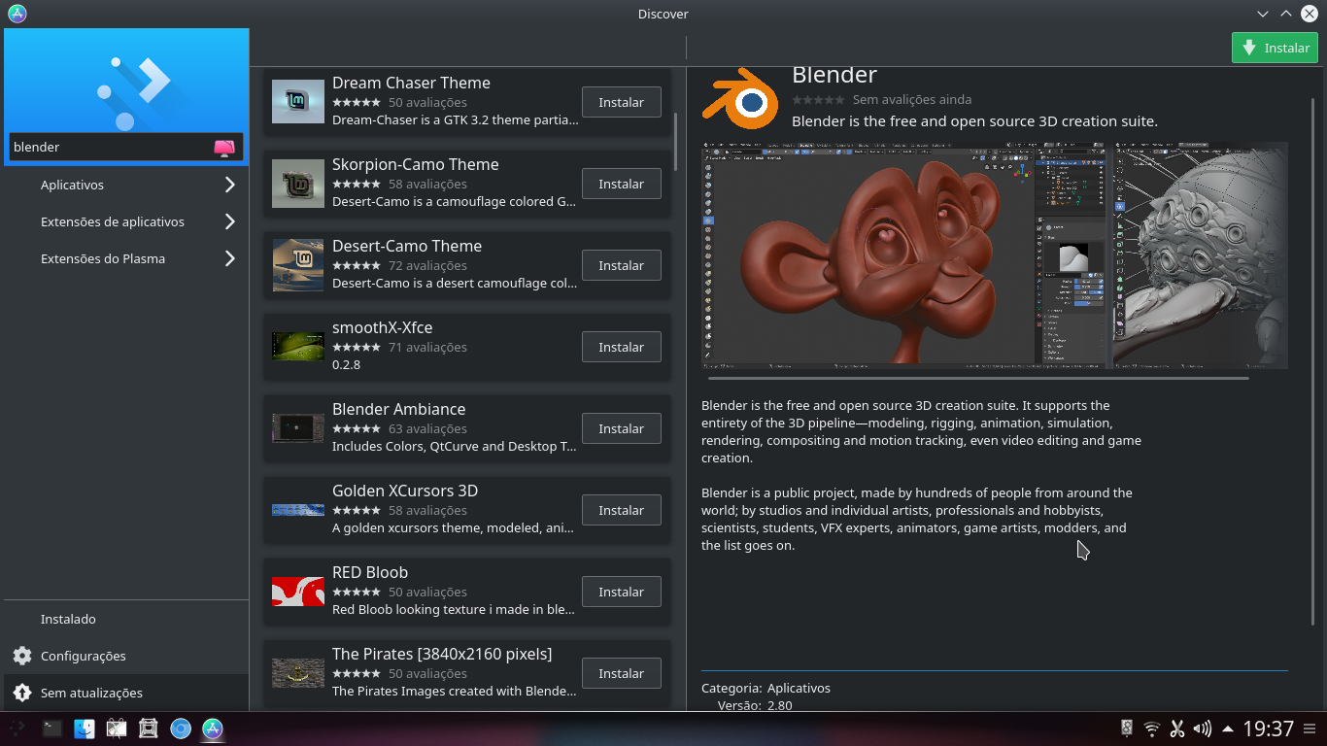Expand Extensões do Plasma arrow
The height and width of the screenshot is (746, 1327).
230,258
